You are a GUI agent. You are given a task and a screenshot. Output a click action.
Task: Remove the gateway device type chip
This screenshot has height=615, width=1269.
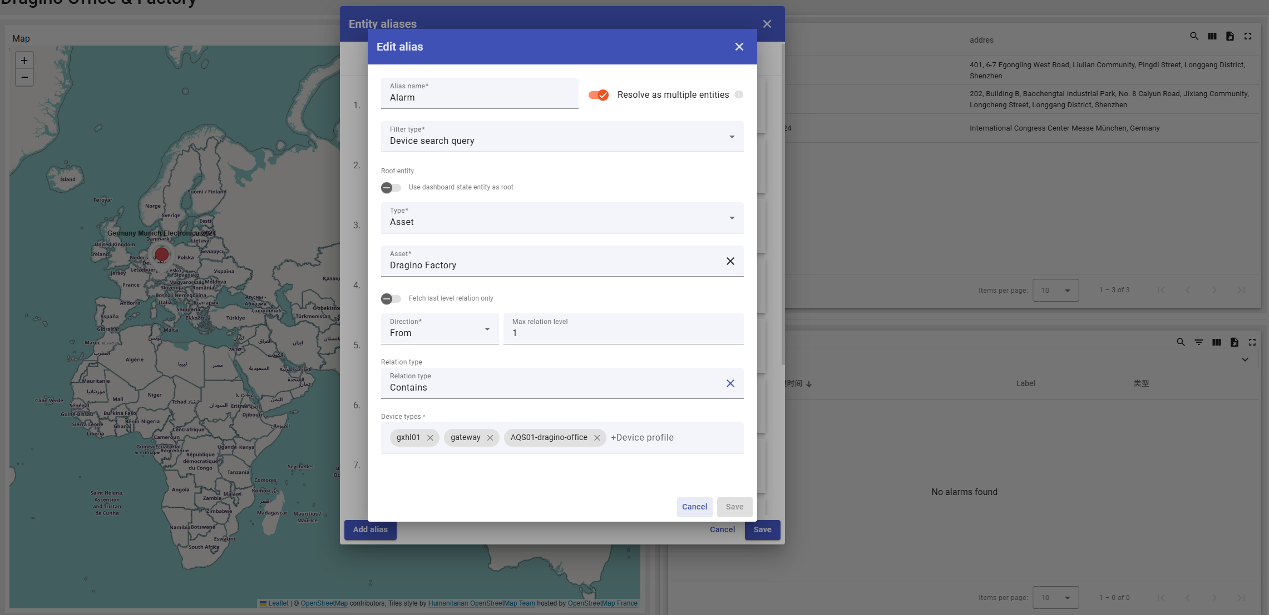(490, 438)
